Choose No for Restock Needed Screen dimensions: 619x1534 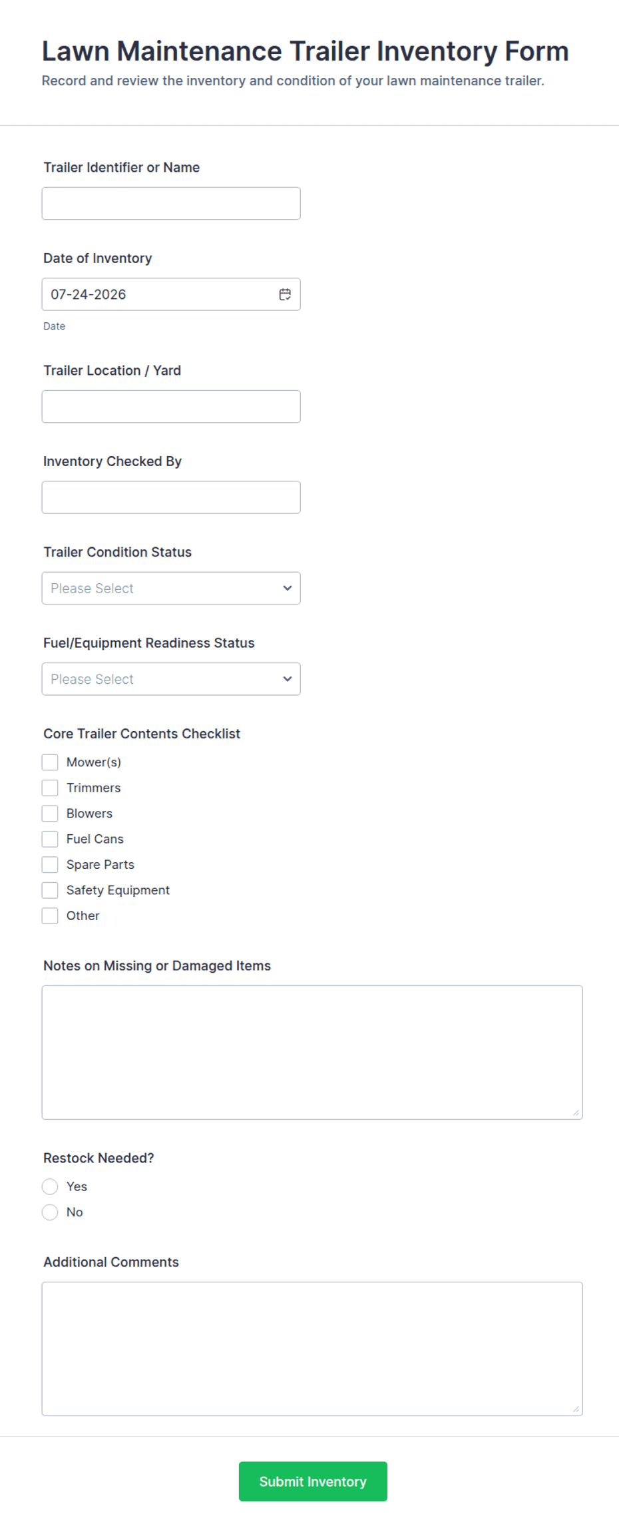click(50, 1212)
